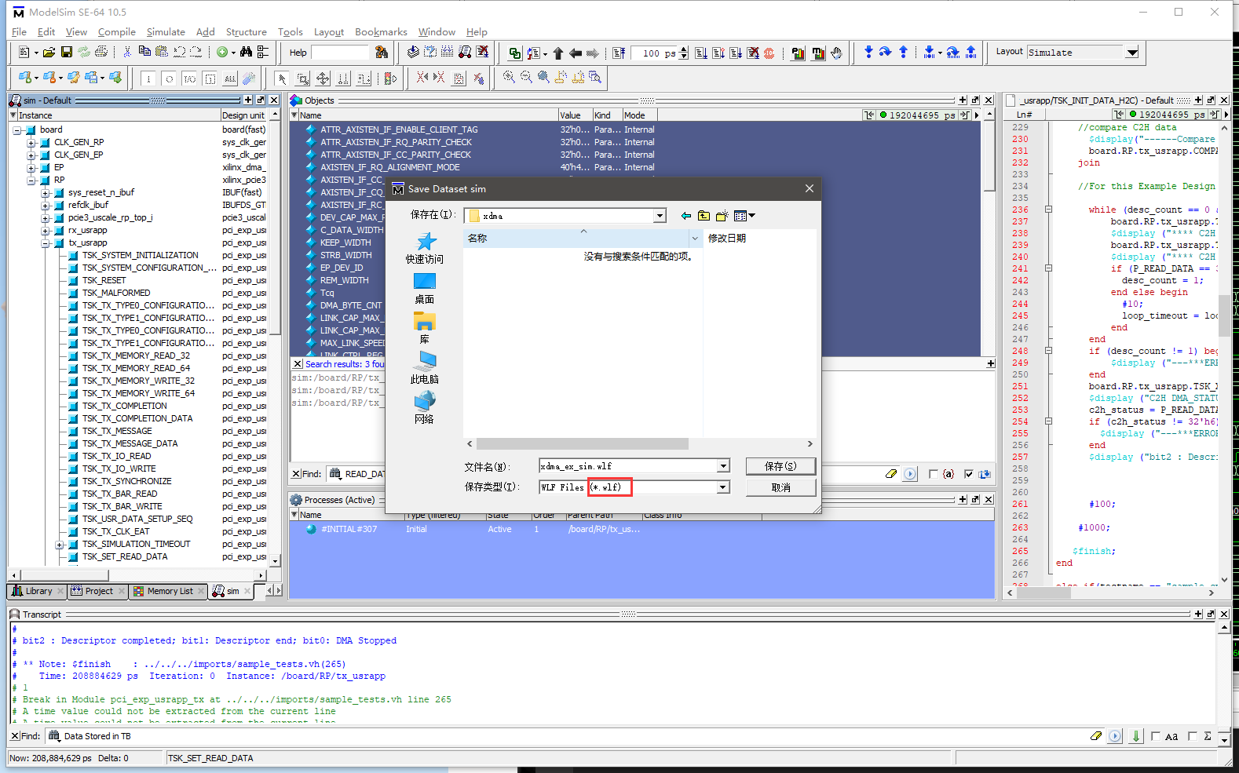This screenshot has width=1239, height=773.
Task: Click the sim panel horizontal scrollbar
Action: (65, 575)
